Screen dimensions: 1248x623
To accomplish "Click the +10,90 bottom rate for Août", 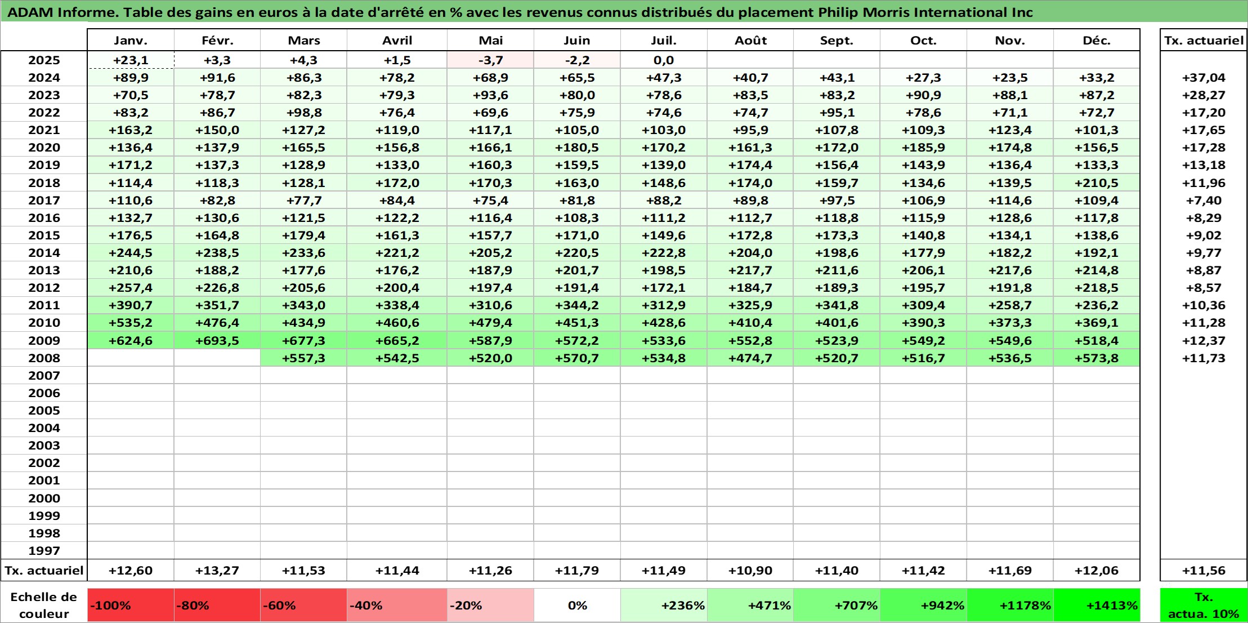I will coord(750,570).
